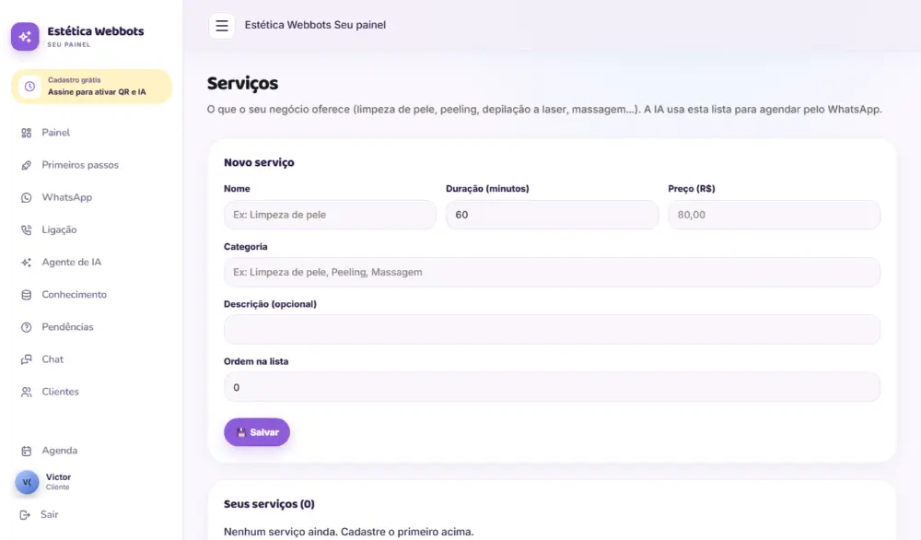Click the Painel grid icon
The width and height of the screenshot is (921, 540).
[x=27, y=133]
